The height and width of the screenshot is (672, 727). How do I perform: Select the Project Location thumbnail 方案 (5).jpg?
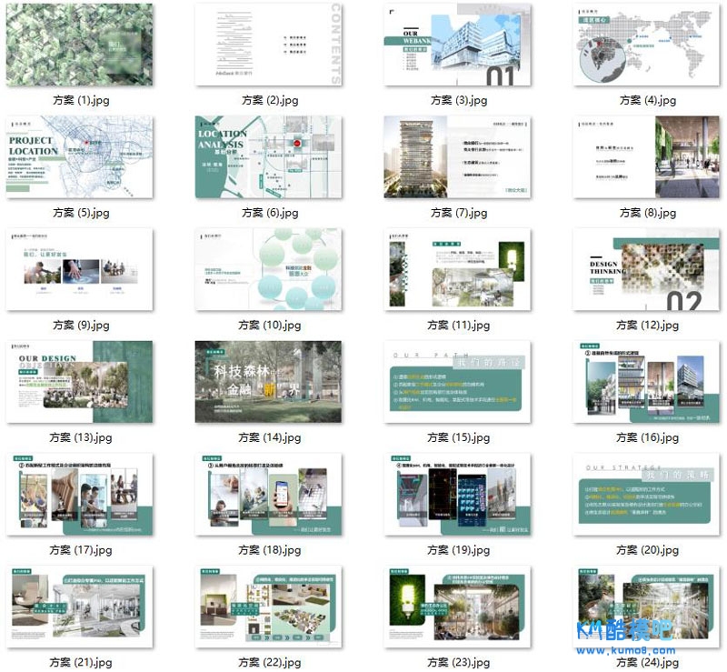coord(80,156)
